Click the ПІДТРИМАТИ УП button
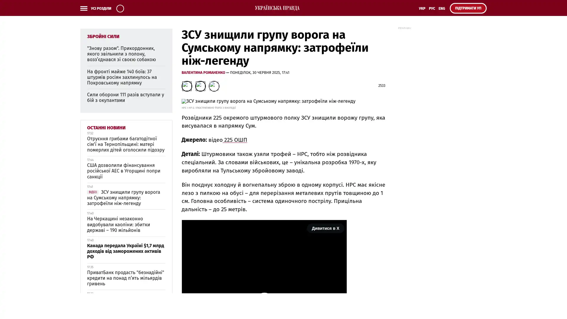 pos(468,8)
